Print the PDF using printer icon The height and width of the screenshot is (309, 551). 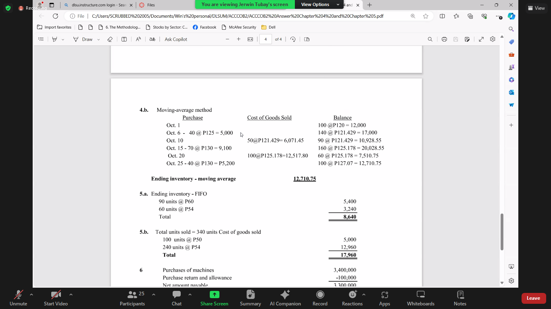coord(444,39)
